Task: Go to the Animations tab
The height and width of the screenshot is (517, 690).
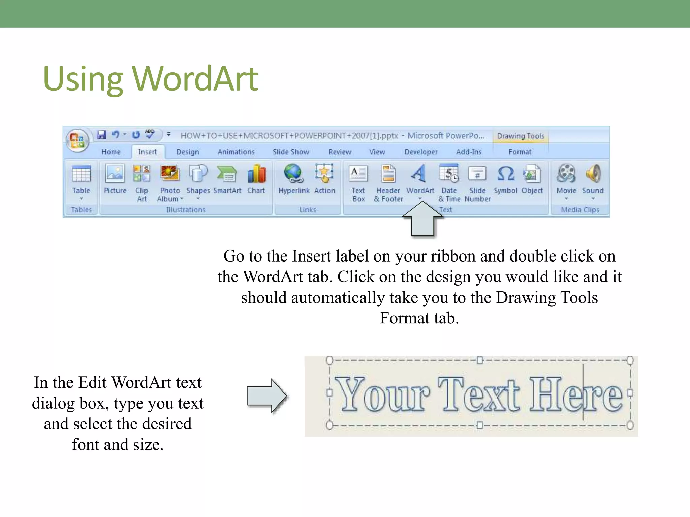Action: [x=236, y=152]
